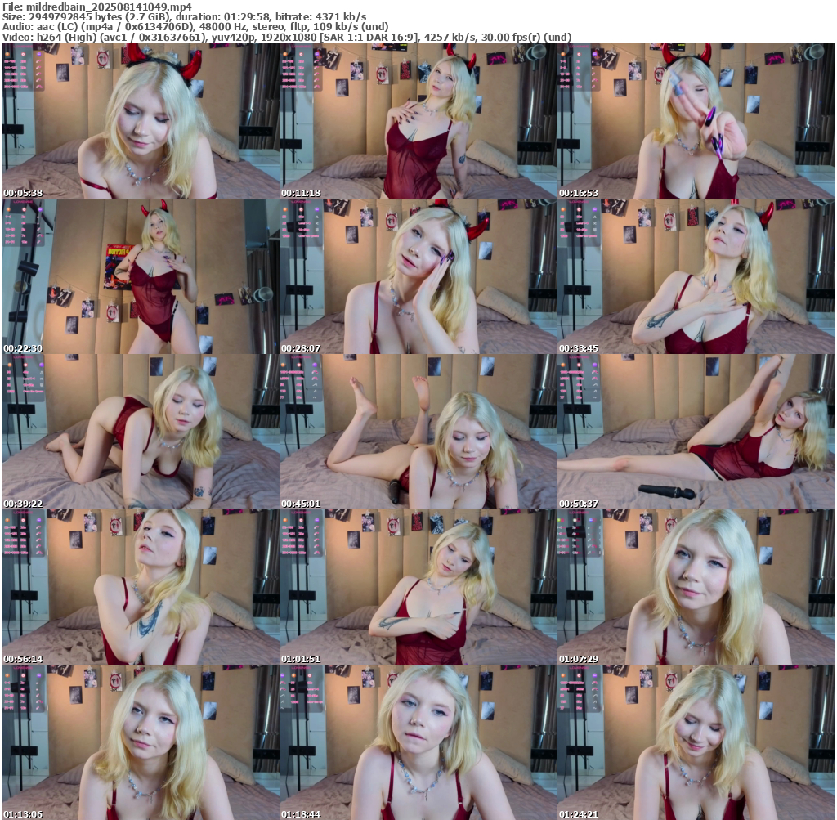
Task: Open the thumbnail at timestamp 00:05:38
Action: click(140, 121)
